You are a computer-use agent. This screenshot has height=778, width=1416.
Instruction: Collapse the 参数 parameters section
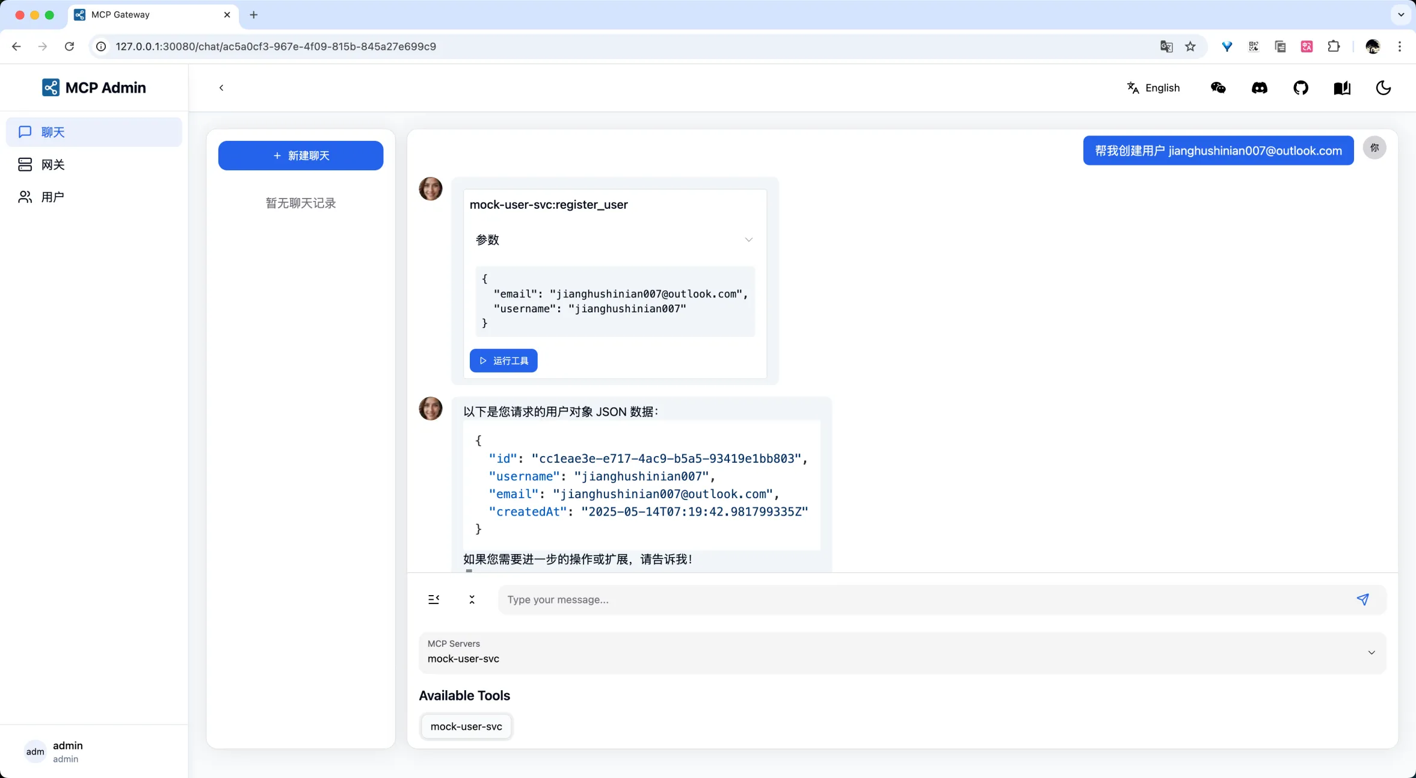(x=748, y=239)
